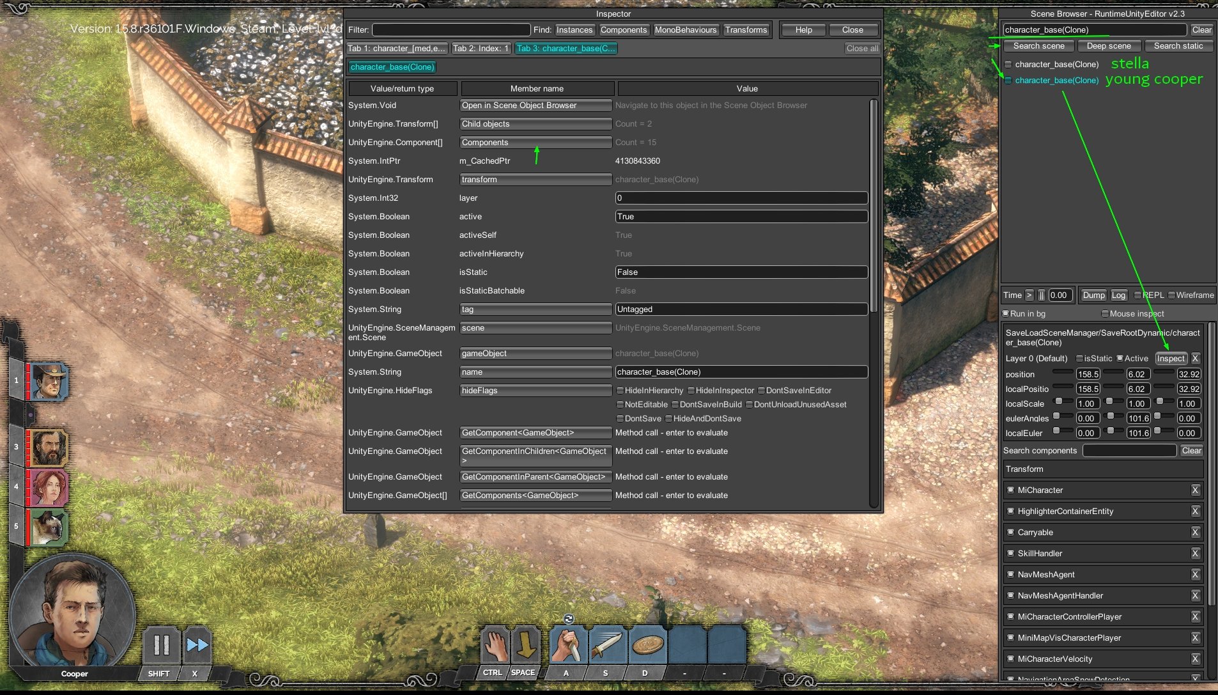
Task: Open the transform member
Action: 536,180
